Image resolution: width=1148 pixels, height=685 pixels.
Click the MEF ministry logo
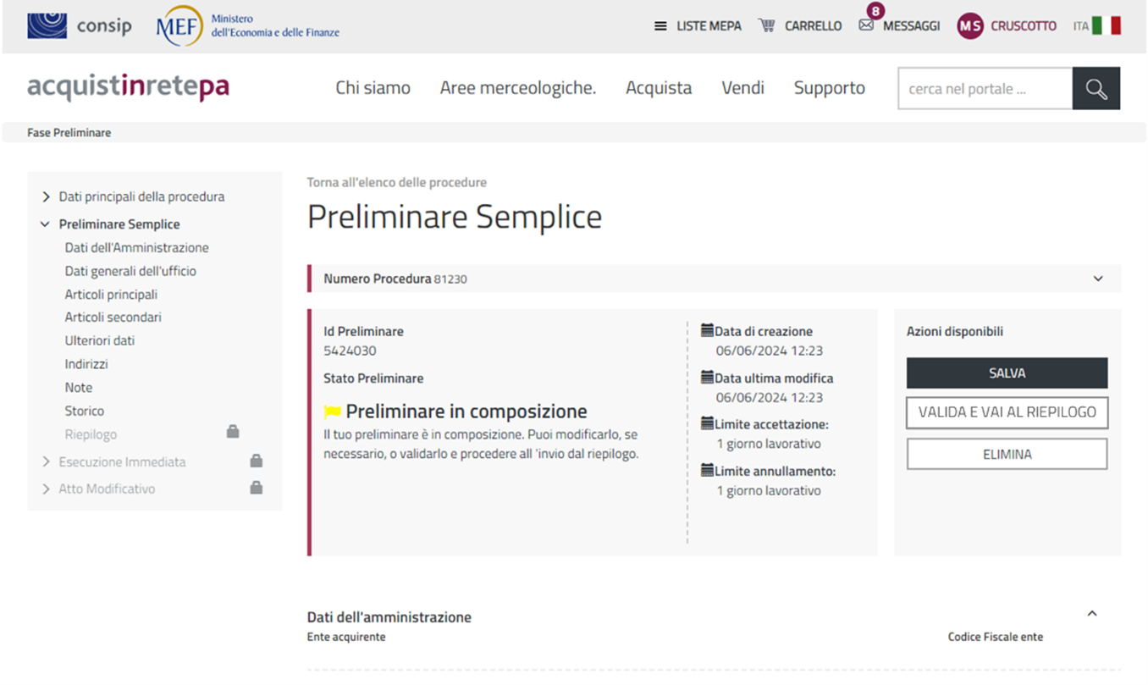(x=179, y=26)
